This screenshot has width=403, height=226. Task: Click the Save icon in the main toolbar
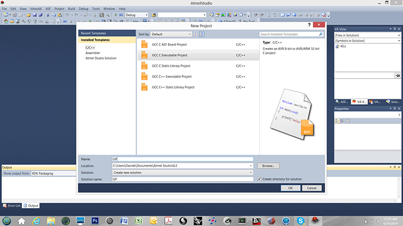pyautogui.click(x=35, y=15)
